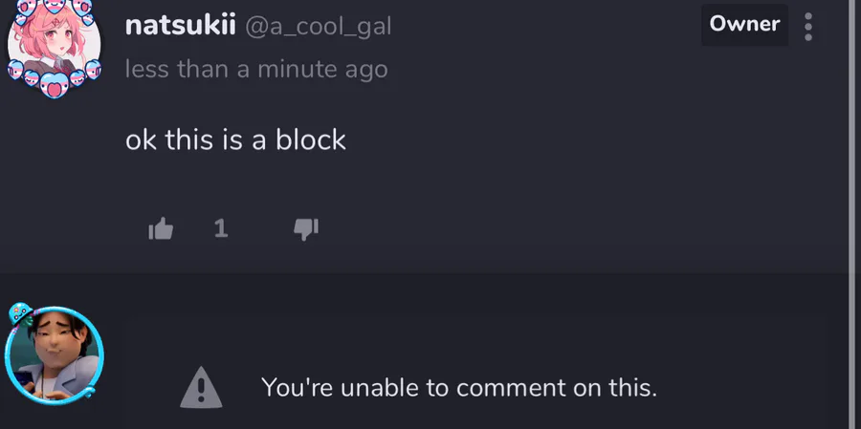Image resolution: width=861 pixels, height=429 pixels.
Task: Click your own avatar beside the comment box
Action: pyautogui.click(x=55, y=355)
